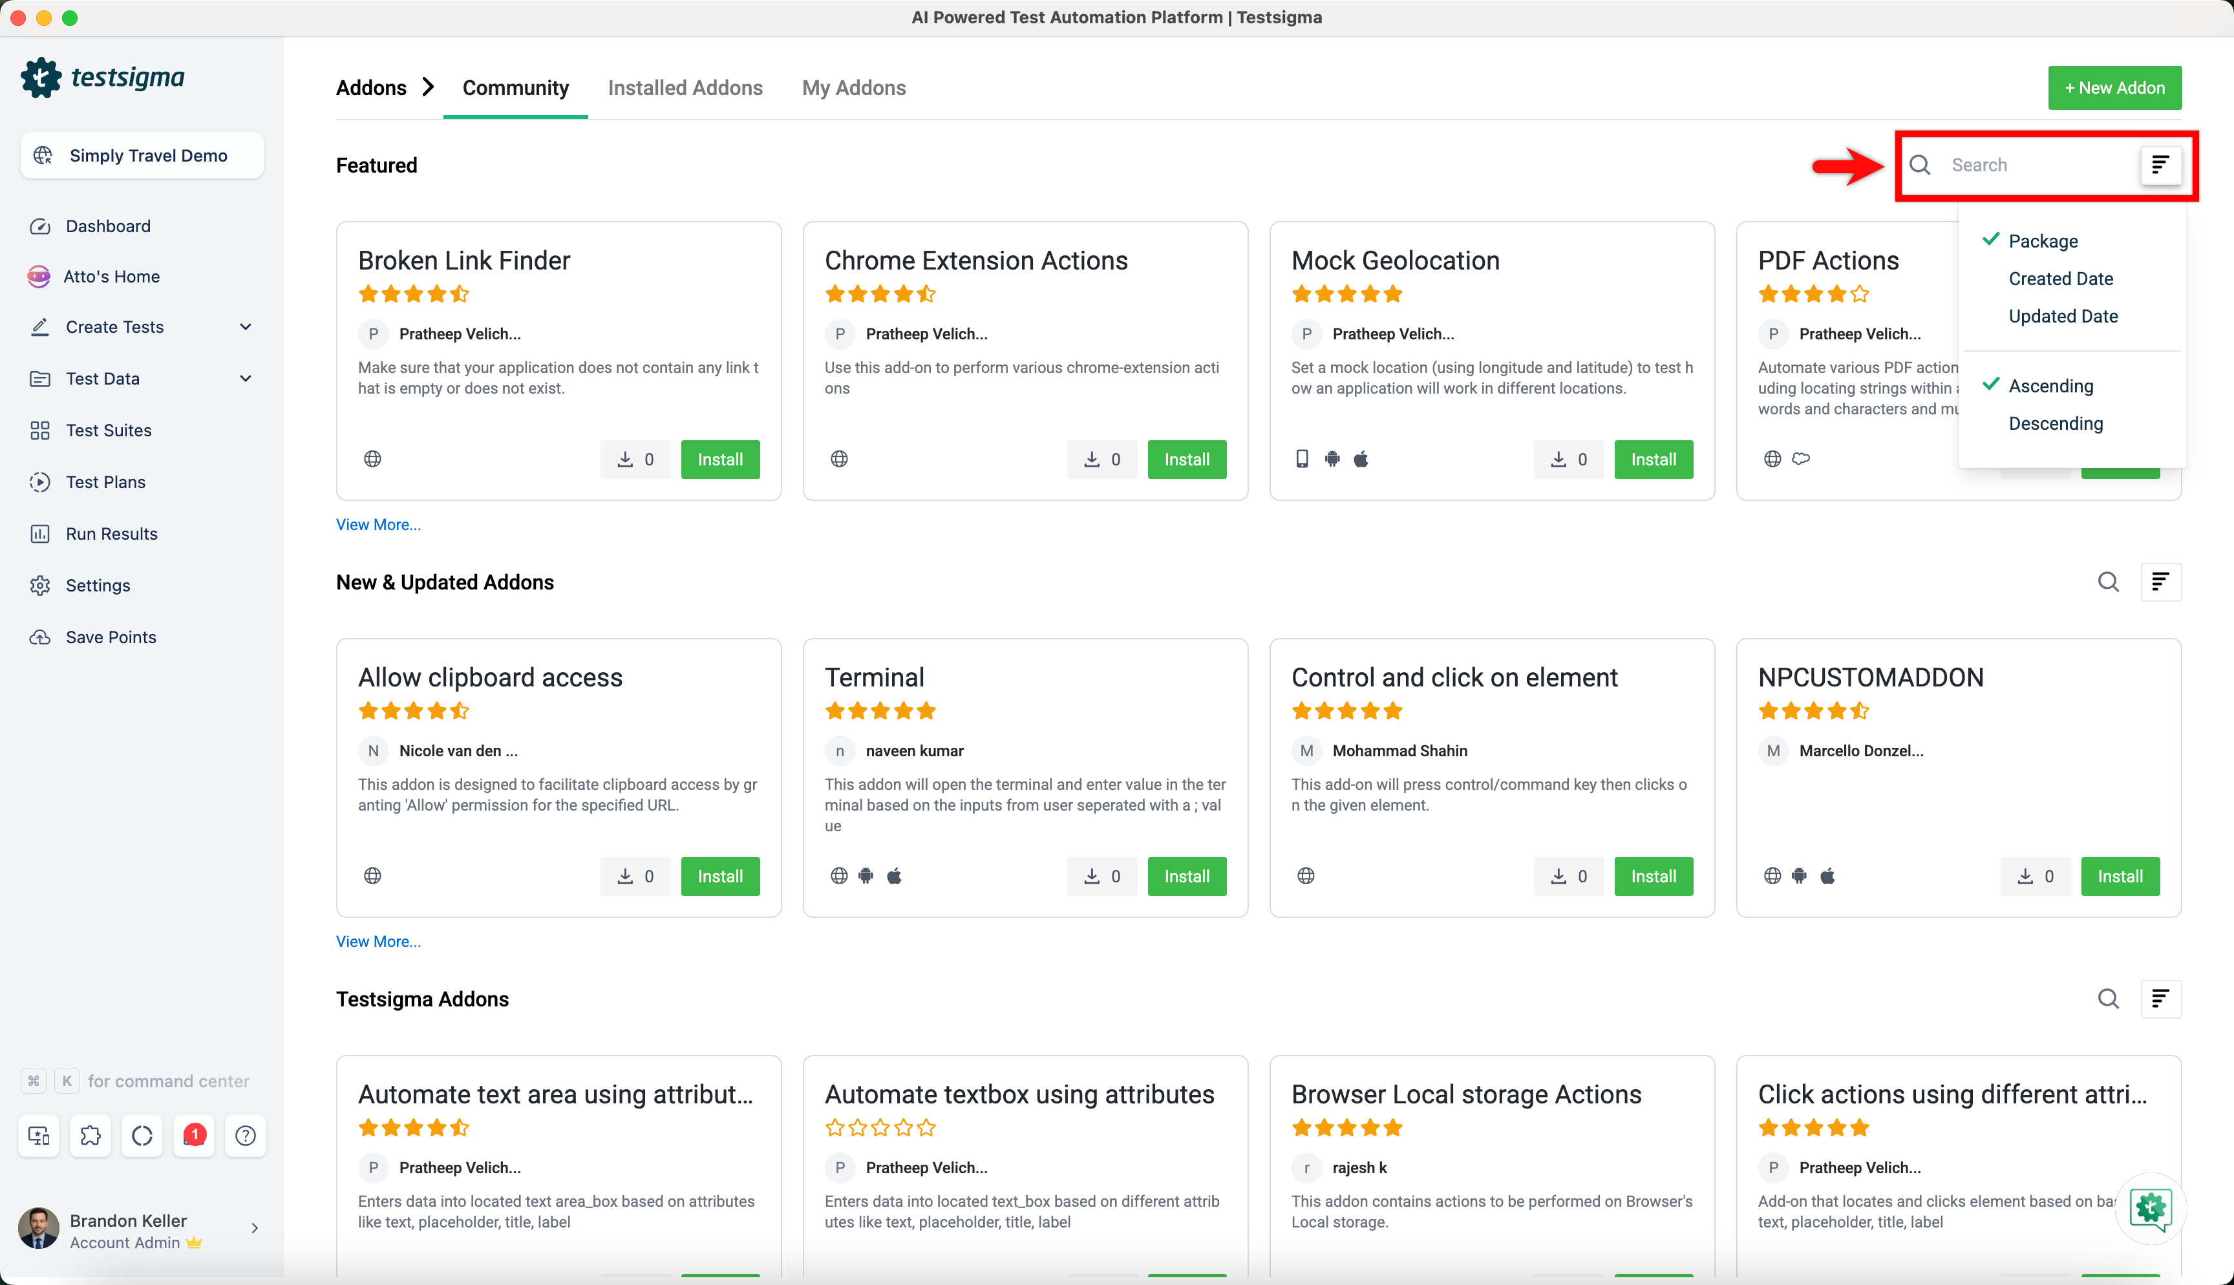Switch to the Installed Addons tab
Viewport: 2234px width, 1285px height.
pos(685,87)
